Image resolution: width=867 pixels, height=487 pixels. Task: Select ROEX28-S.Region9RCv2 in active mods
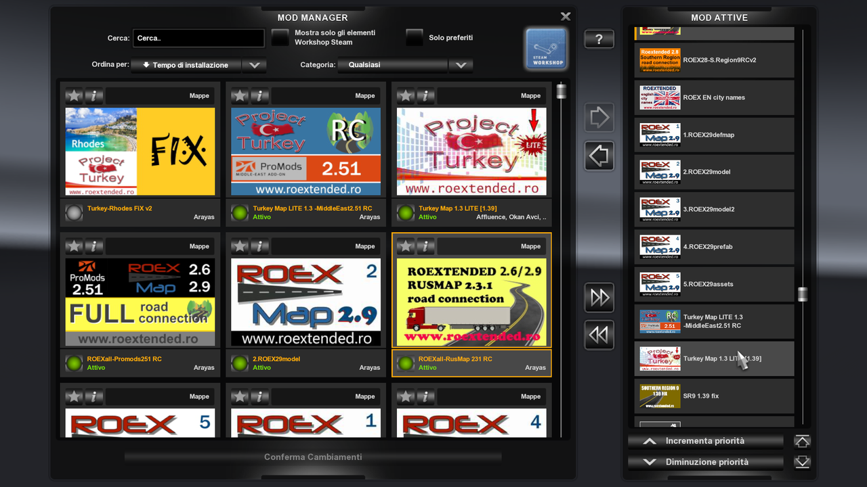[714, 60]
